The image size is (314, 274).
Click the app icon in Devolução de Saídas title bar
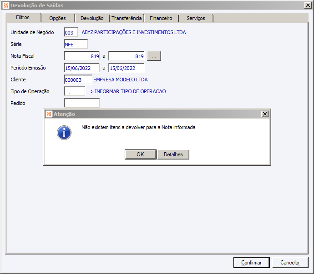point(6,5)
